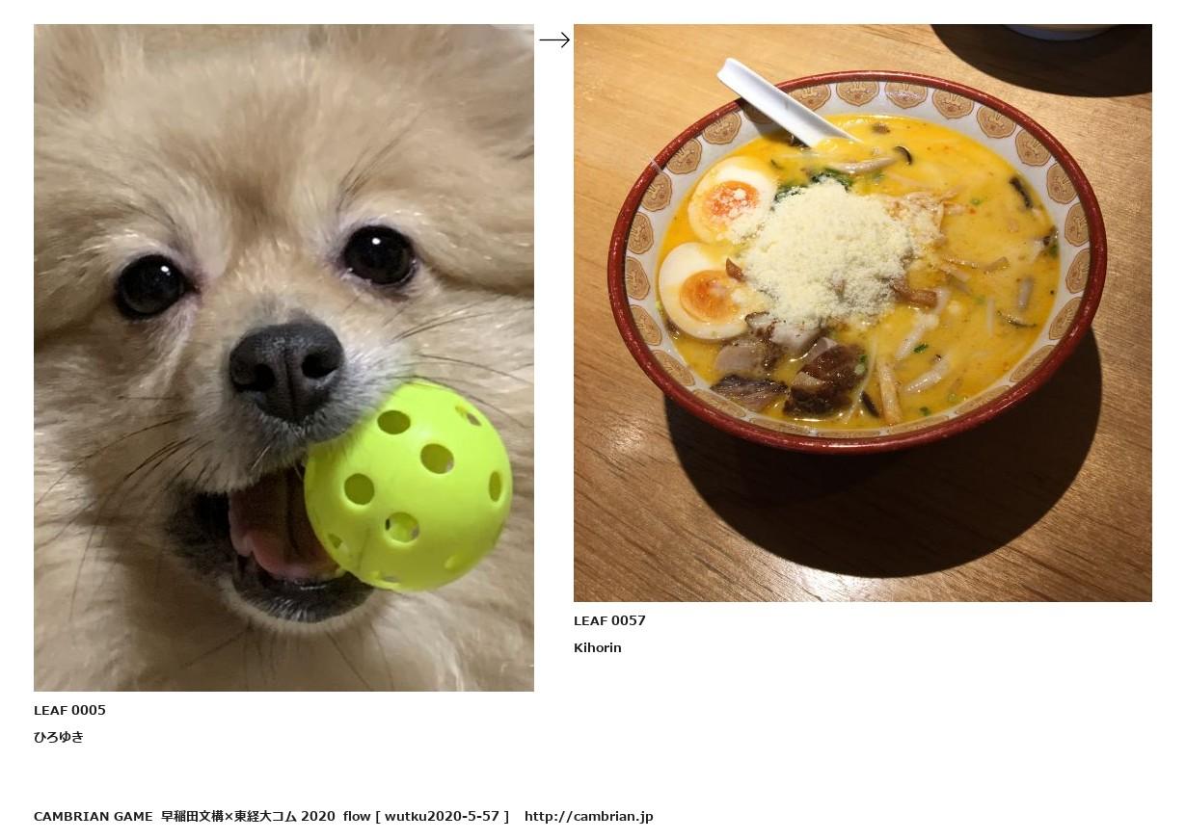
Task: Open the http://cambrian.jp link
Action: click(x=589, y=816)
